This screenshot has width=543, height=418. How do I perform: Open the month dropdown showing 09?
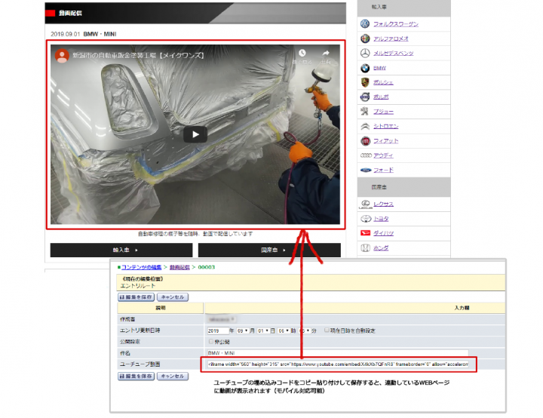coord(242,330)
